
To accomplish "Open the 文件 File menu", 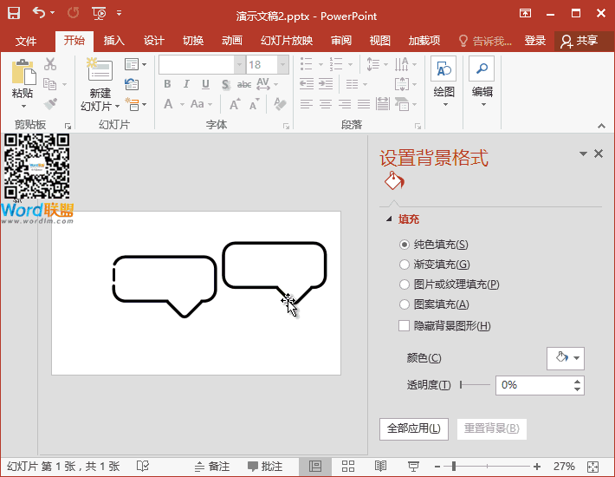I will point(26,41).
